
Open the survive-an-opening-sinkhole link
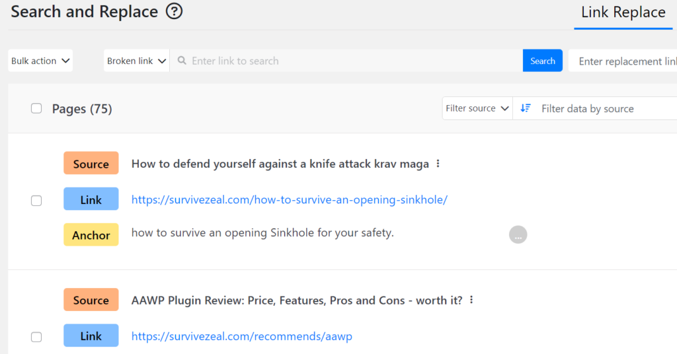pos(290,199)
